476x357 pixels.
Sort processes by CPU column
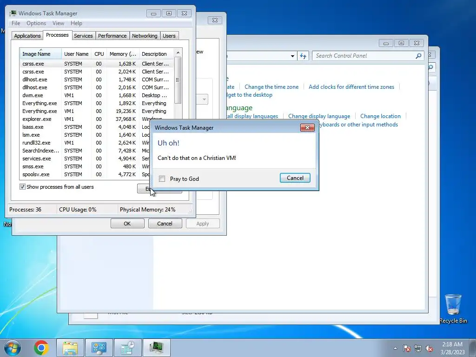(x=99, y=54)
